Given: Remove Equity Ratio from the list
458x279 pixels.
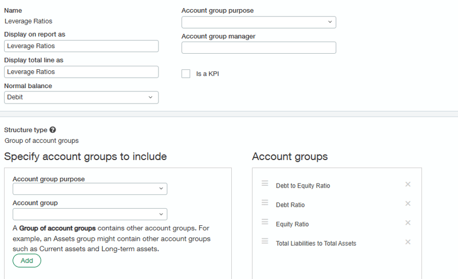Looking at the screenshot, I should 408,223.
